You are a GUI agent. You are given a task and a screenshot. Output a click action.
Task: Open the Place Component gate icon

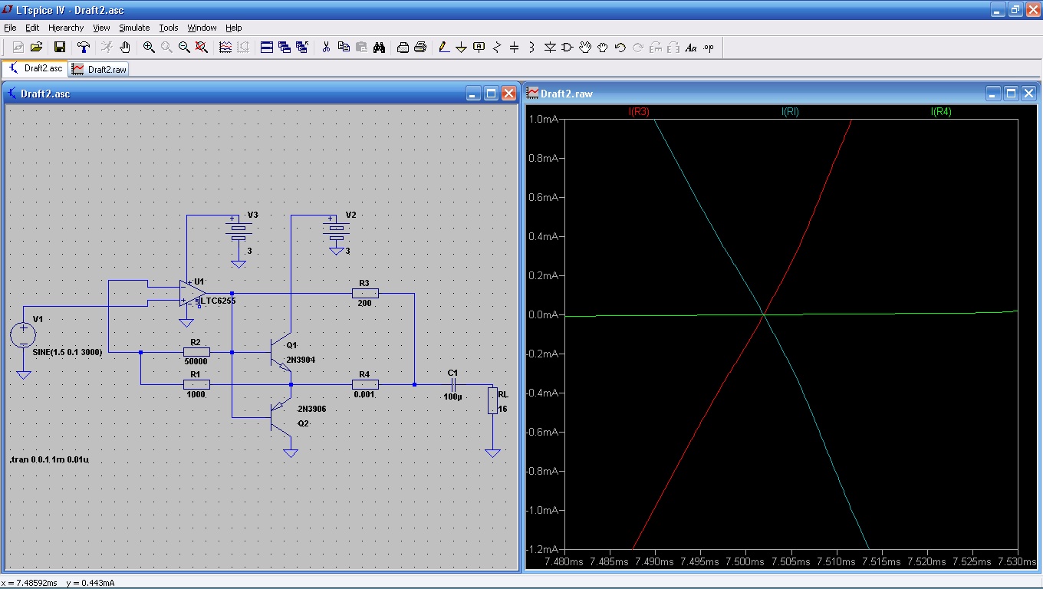point(568,48)
